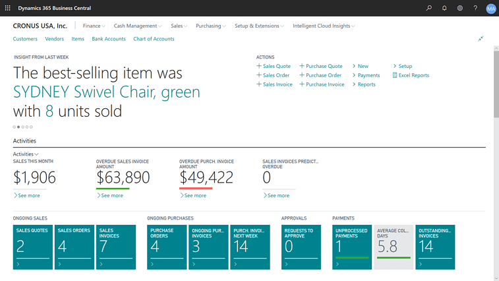The image size is (499, 281).
Task: Select the third headline carousel dot
Action: click(x=23, y=127)
